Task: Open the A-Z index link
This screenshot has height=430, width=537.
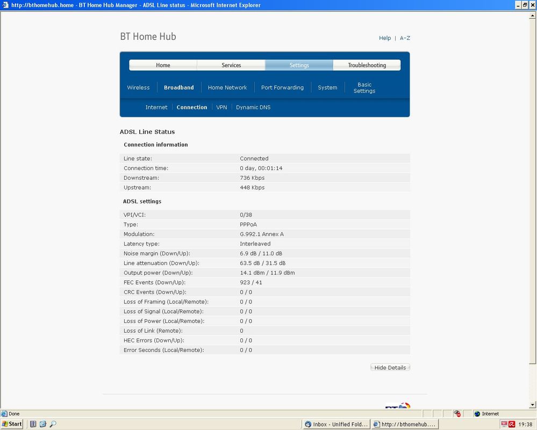Action: pyautogui.click(x=405, y=38)
